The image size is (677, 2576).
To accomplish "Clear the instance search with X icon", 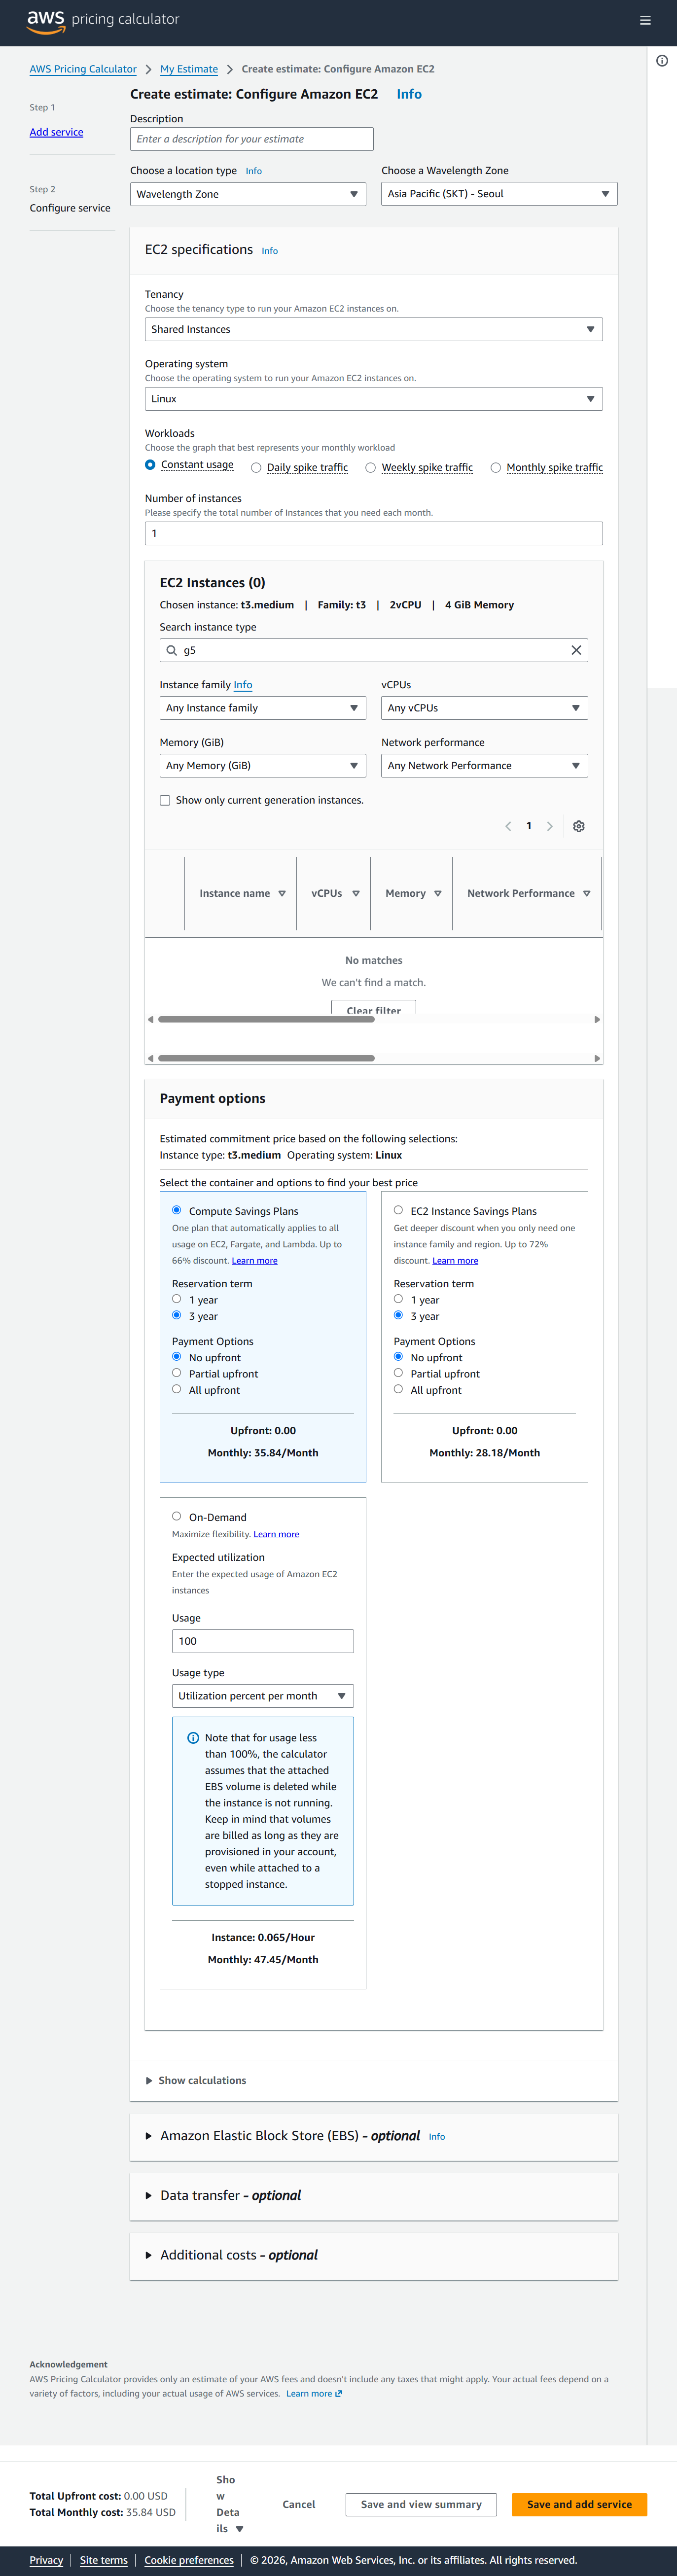I will point(576,650).
